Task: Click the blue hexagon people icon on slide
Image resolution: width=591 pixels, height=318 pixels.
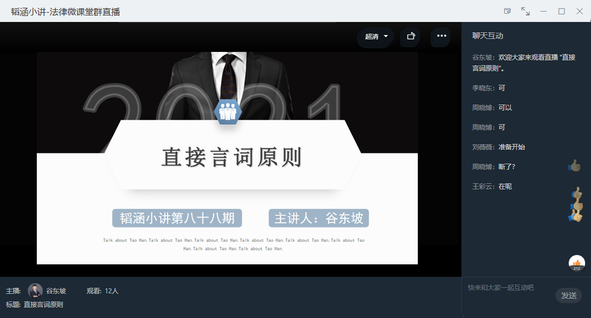Action: 228,112
